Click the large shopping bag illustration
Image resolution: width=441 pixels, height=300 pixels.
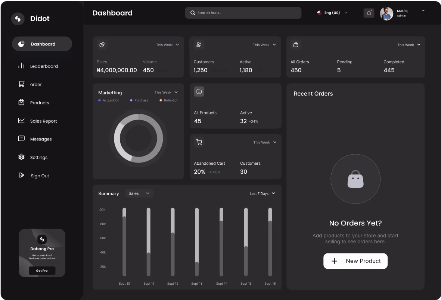[x=355, y=179]
